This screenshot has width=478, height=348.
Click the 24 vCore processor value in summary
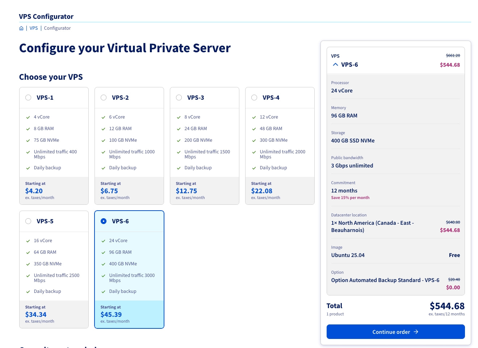(x=342, y=91)
